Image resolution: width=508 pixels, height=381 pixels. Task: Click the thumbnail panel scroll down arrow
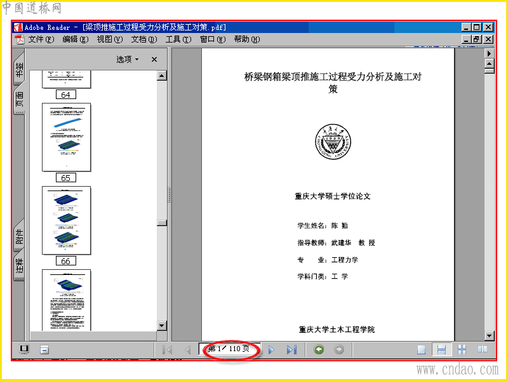click(162, 325)
